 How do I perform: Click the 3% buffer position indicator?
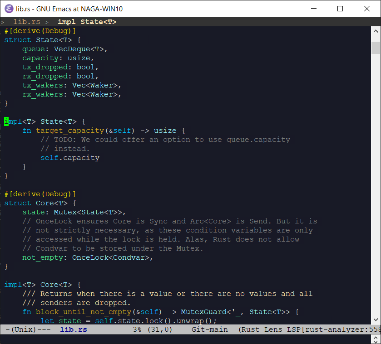tap(138, 329)
